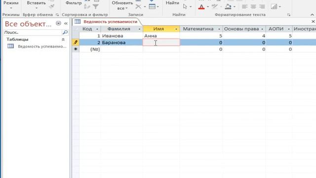Click the search magnifier in navigation pane
The width and height of the screenshot is (316, 178).
65,32
